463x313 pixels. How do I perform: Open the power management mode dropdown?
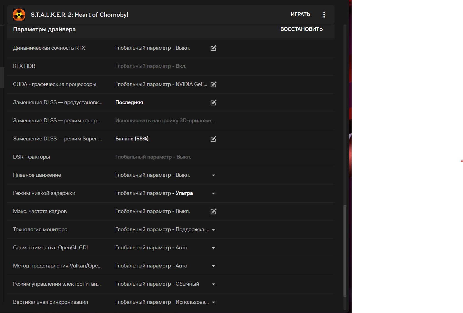[213, 284]
